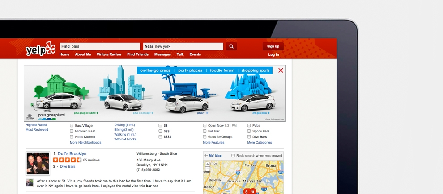Filter by Walking (1 mi.)

[x=125, y=135]
